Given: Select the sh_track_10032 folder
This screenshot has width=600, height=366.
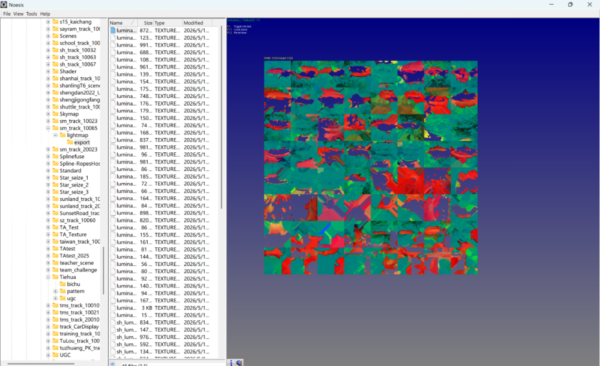Looking at the screenshot, I should pos(77,50).
